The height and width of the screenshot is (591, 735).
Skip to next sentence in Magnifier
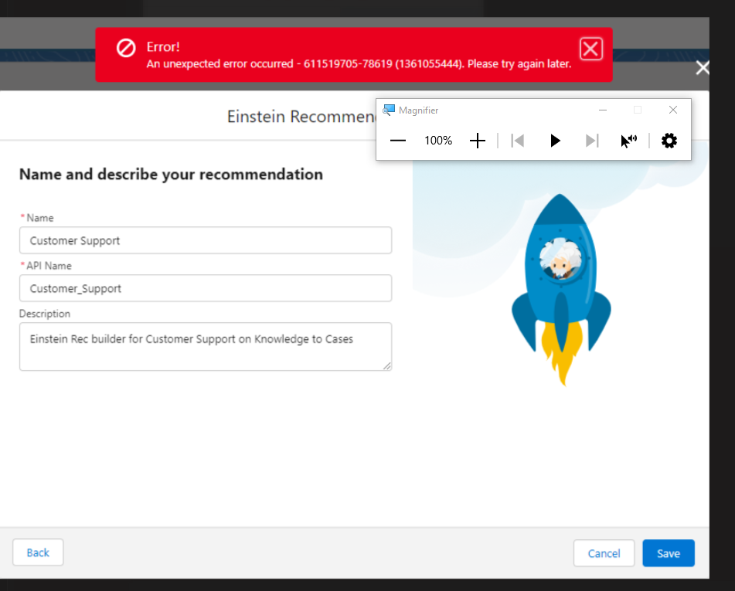[x=591, y=141]
